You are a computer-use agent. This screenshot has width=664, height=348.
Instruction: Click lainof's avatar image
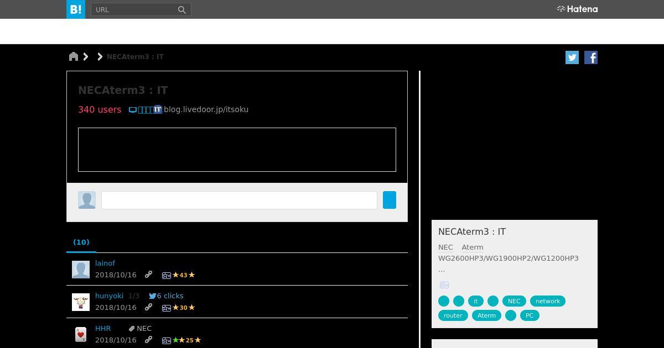(x=81, y=270)
